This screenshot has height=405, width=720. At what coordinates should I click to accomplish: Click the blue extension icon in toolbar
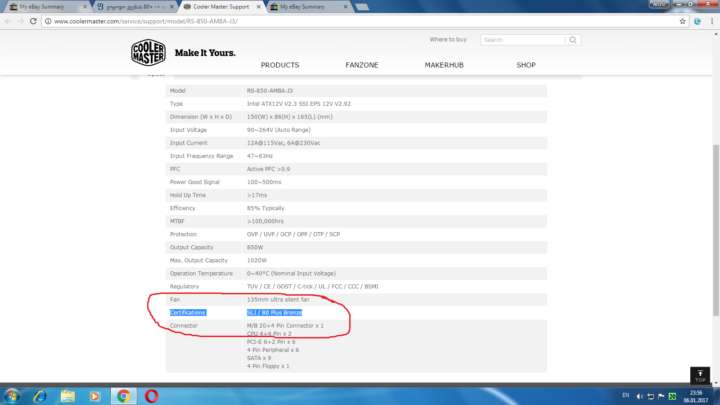(697, 21)
